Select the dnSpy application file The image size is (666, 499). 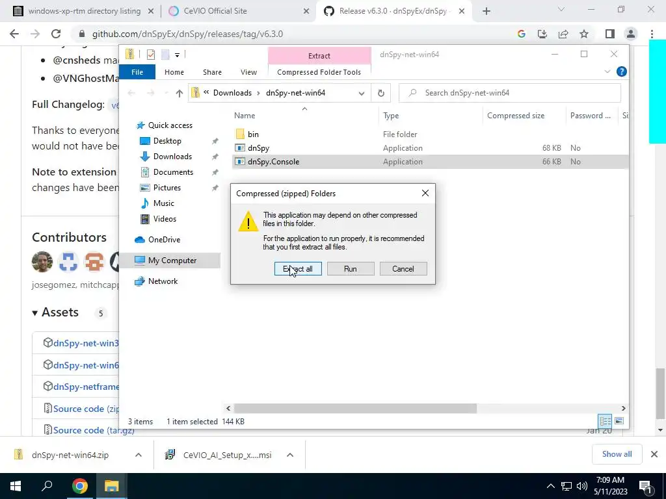(258, 148)
